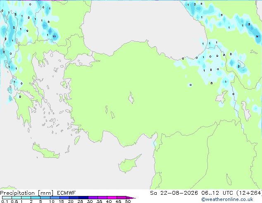
Task: Click the legend tick label '45'
Action: click(118, 201)
